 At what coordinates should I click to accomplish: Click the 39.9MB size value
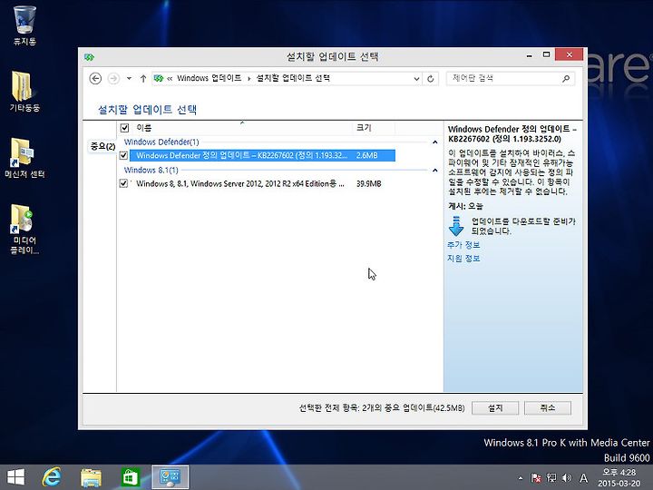368,183
